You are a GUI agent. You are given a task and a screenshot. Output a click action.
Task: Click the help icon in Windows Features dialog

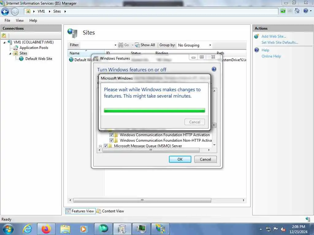click(x=214, y=69)
